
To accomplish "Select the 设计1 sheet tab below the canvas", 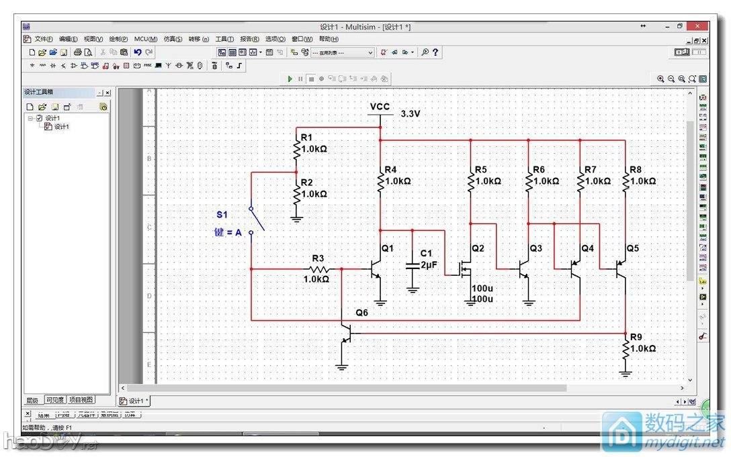I will (x=134, y=401).
